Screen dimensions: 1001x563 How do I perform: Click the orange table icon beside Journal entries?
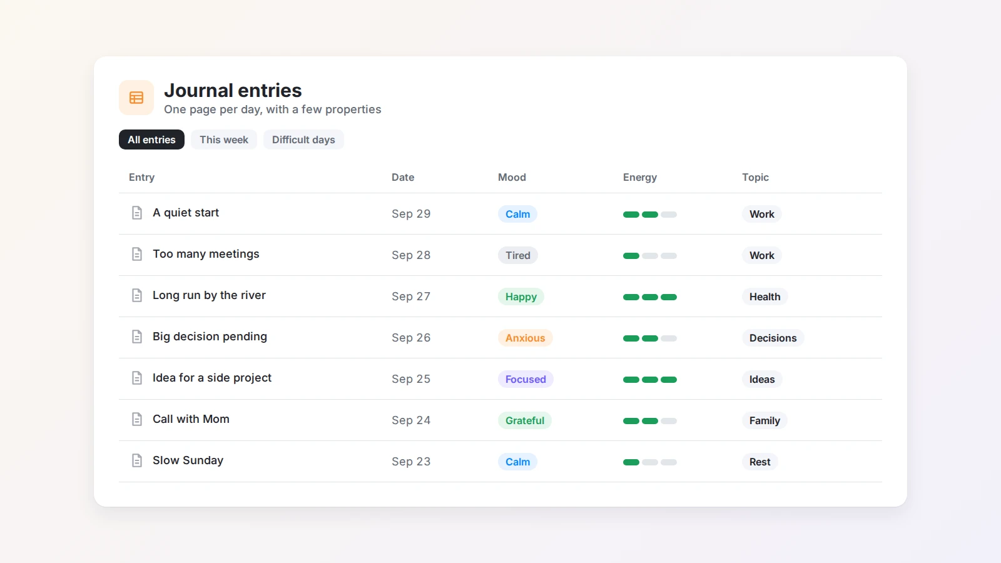point(136,98)
